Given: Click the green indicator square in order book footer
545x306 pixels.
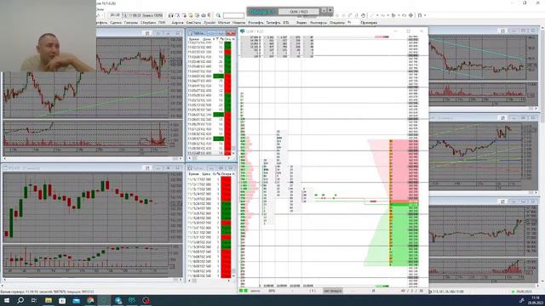Looking at the screenshot, I should coord(241,291).
